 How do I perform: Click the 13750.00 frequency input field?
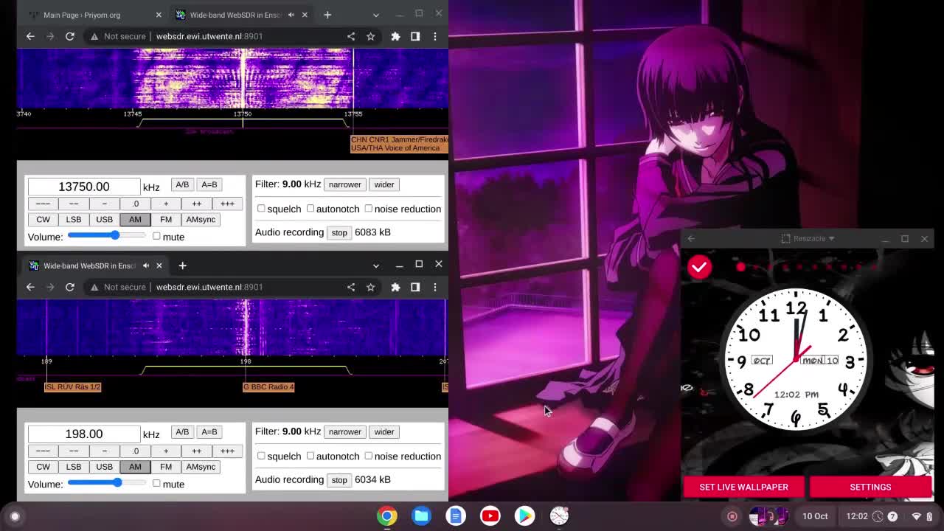(x=84, y=187)
